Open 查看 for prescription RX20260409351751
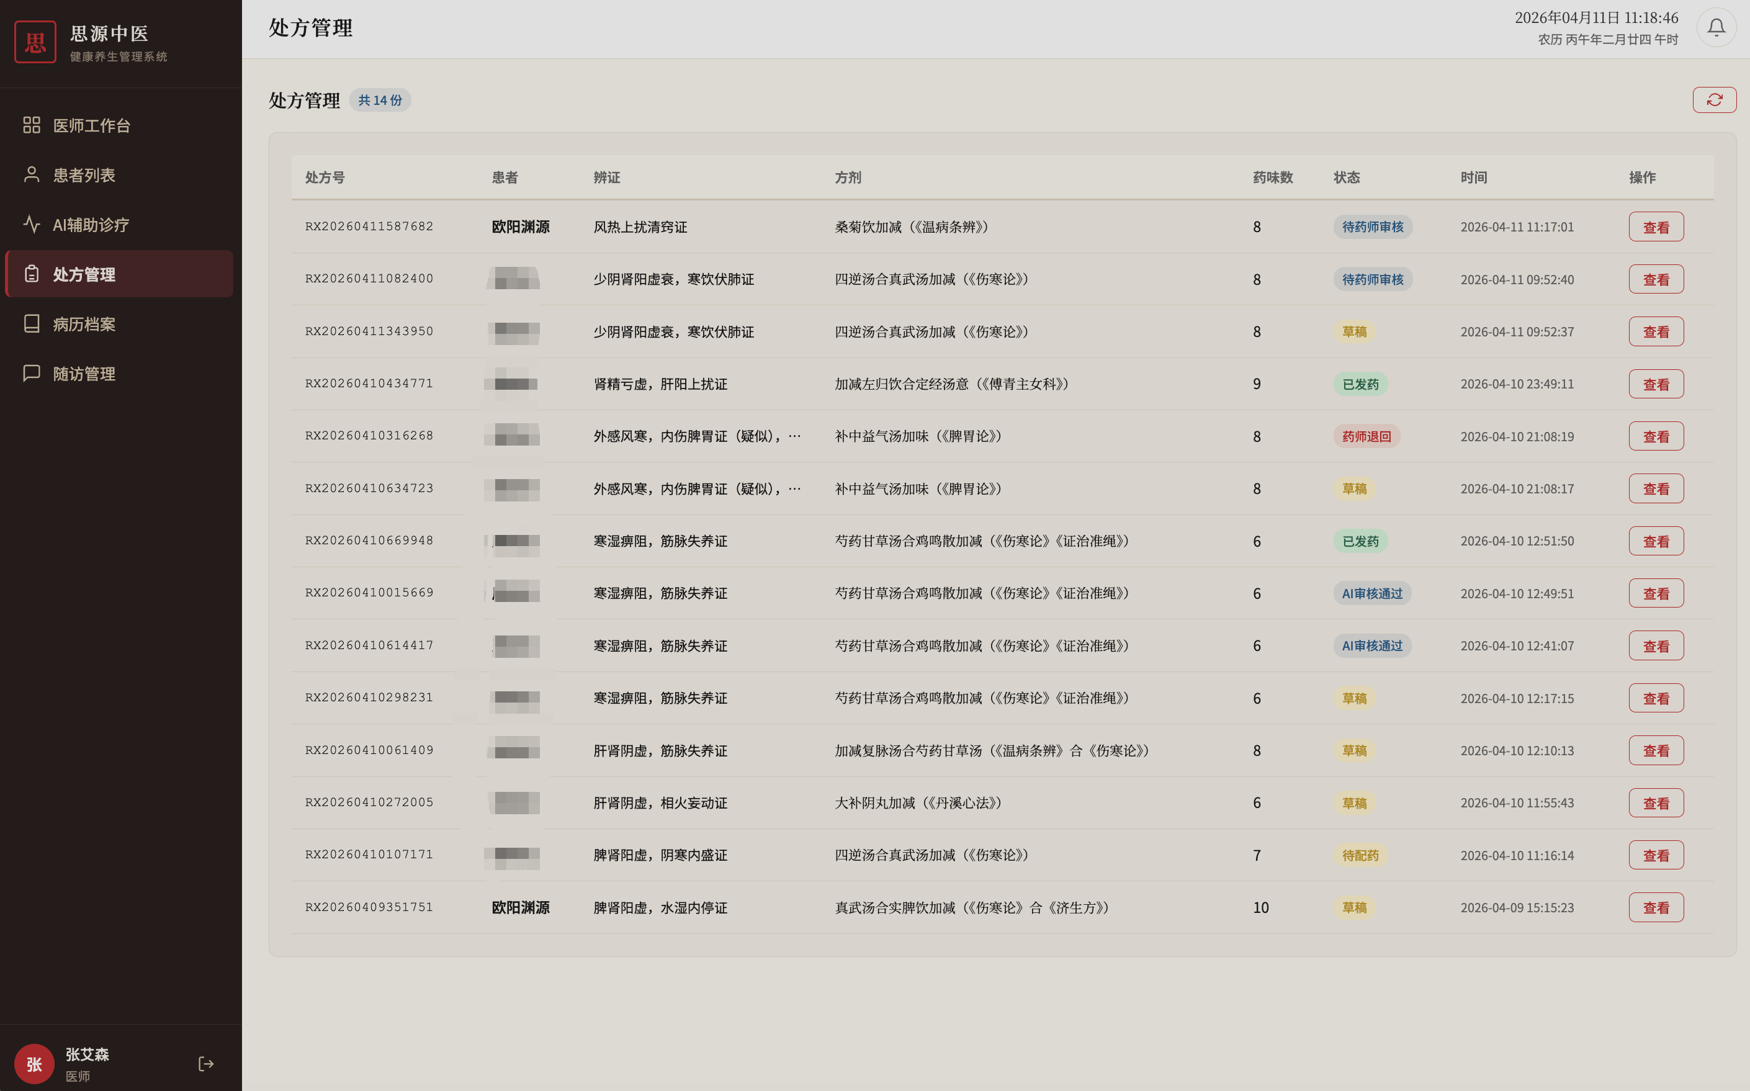This screenshot has width=1750, height=1091. point(1656,907)
